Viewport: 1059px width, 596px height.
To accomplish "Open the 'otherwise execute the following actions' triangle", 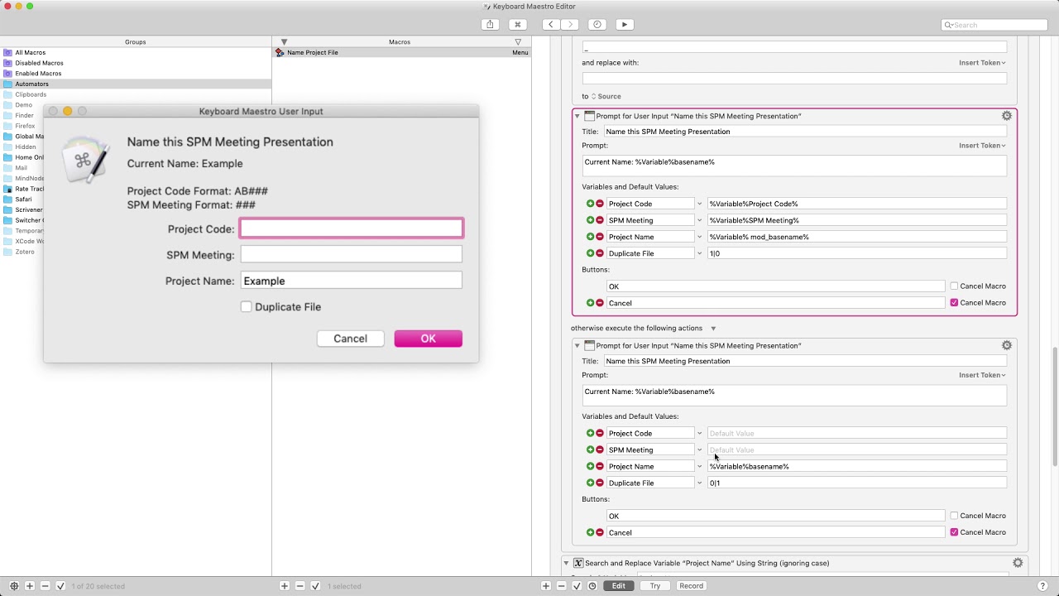I will point(713,329).
